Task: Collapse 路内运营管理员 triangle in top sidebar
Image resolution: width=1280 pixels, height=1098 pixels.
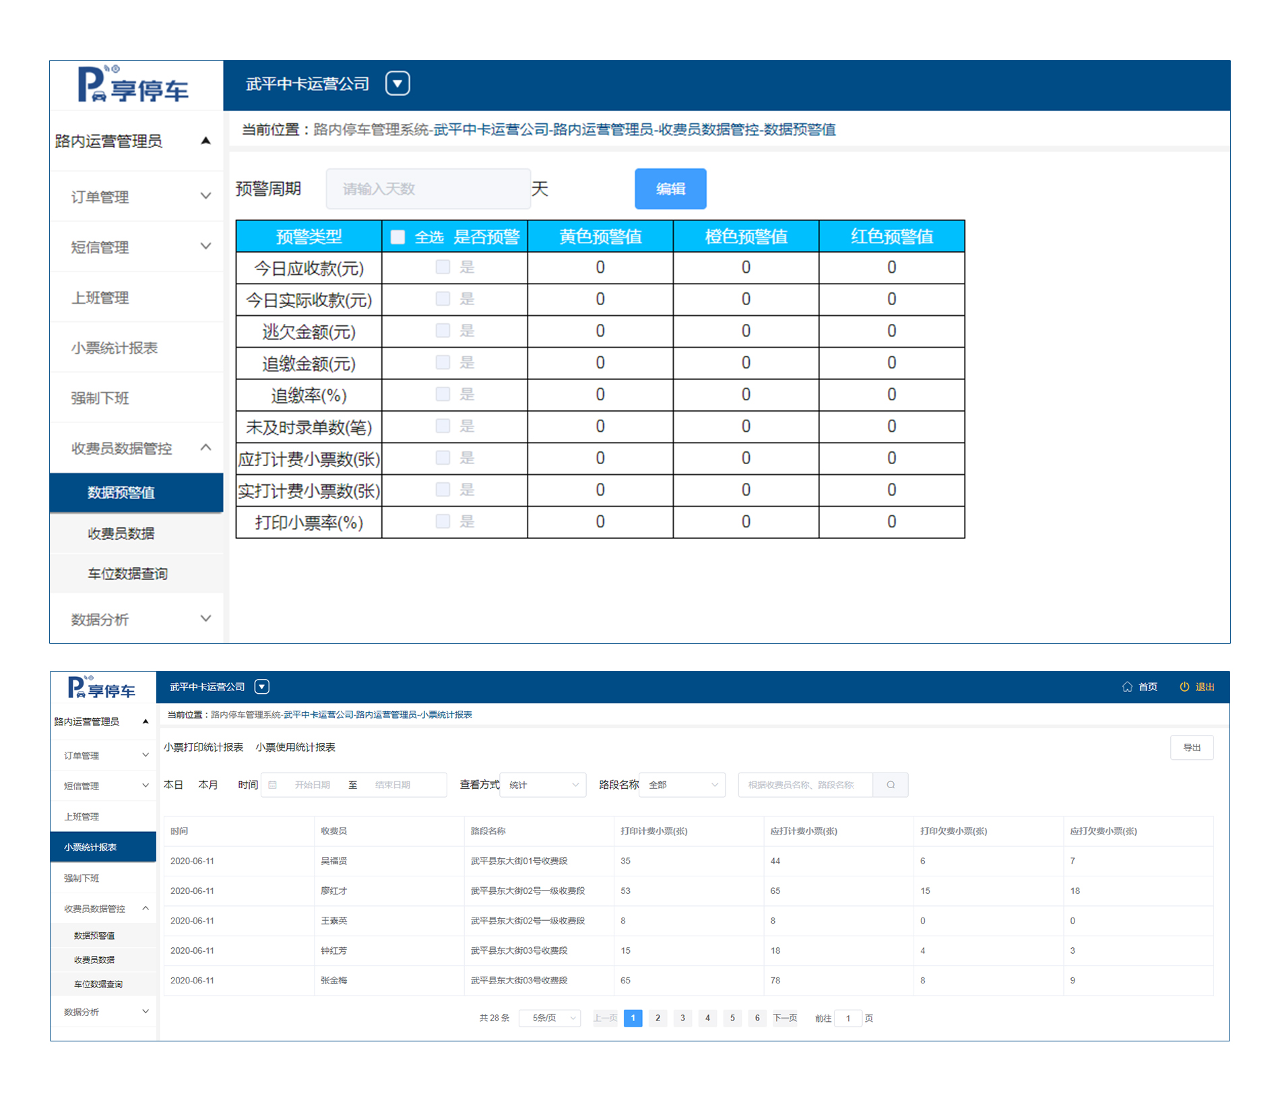Action: pos(206,141)
